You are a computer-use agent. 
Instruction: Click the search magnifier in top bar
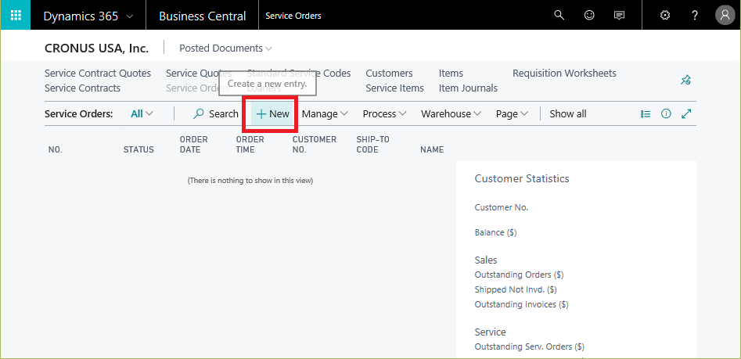(x=559, y=15)
